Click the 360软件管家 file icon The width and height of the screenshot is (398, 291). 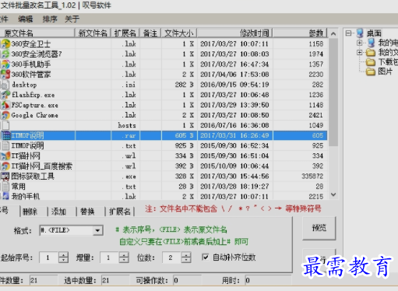click(x=5, y=75)
